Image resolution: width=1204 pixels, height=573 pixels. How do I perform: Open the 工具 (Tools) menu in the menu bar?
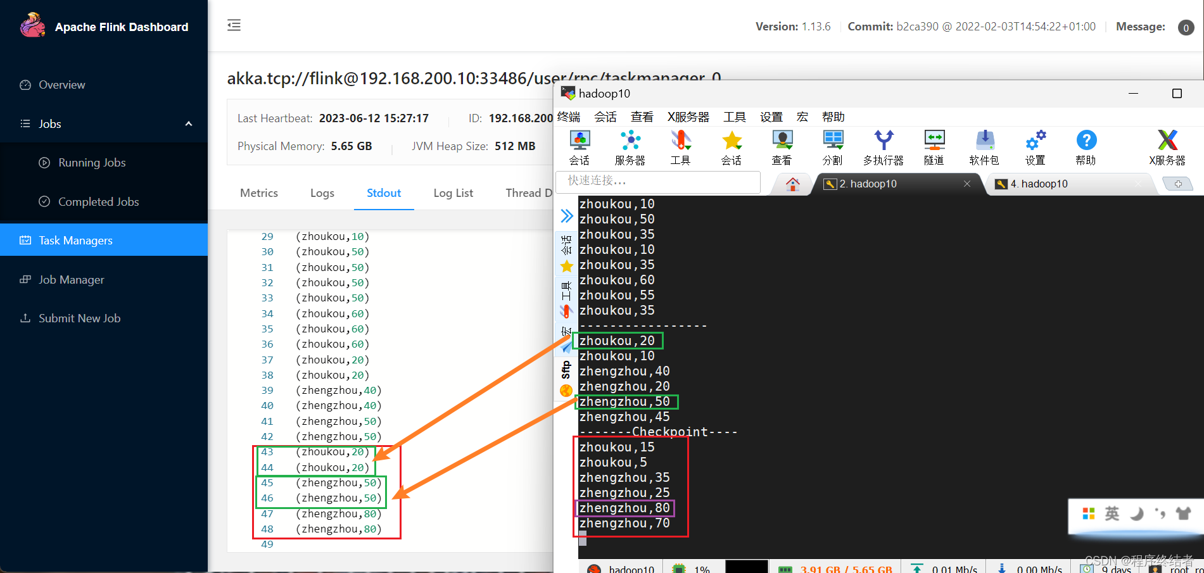[735, 116]
